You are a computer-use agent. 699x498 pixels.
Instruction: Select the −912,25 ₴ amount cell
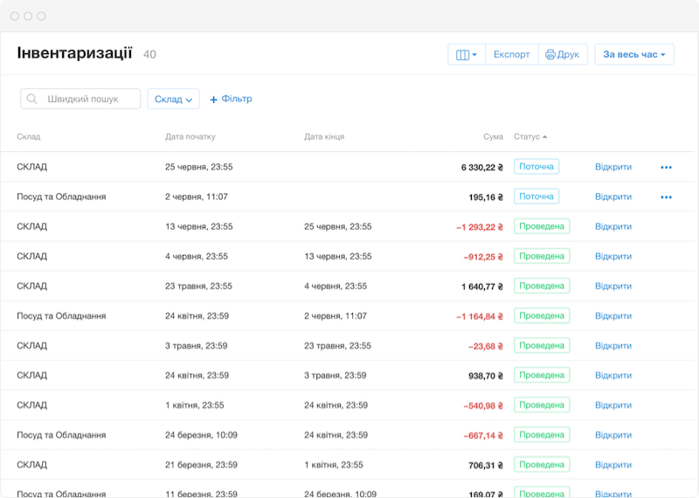tap(483, 257)
